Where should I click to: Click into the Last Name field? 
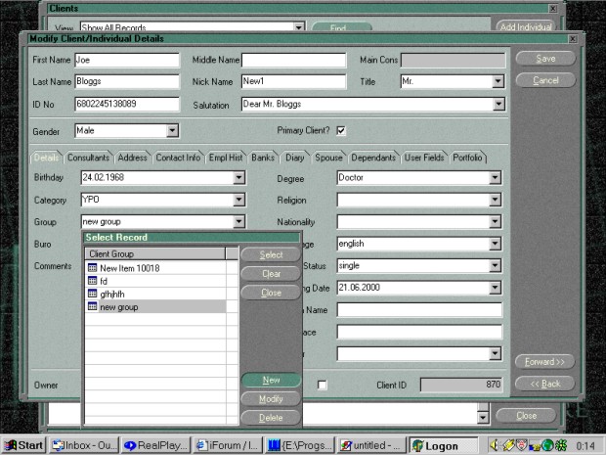(x=127, y=81)
